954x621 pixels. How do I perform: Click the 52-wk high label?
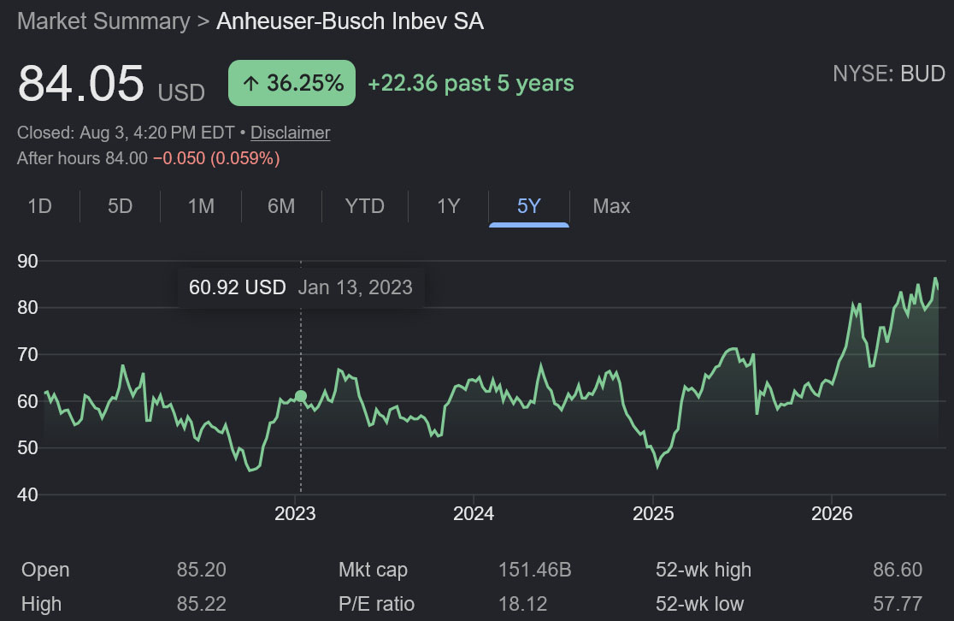(704, 570)
